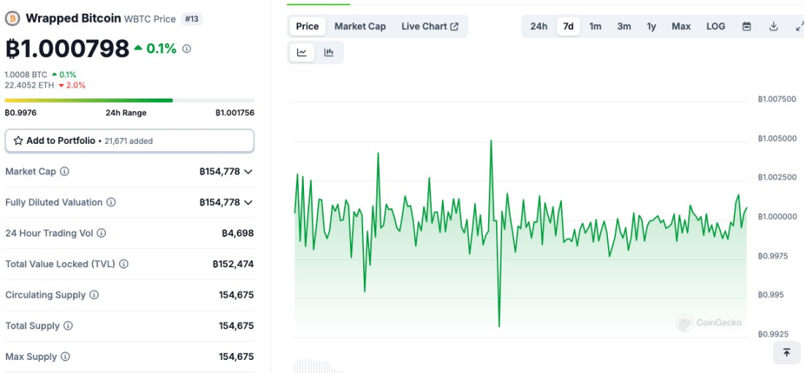The image size is (806, 373).
Task: Expand the Market Cap value chevron
Action: (248, 172)
